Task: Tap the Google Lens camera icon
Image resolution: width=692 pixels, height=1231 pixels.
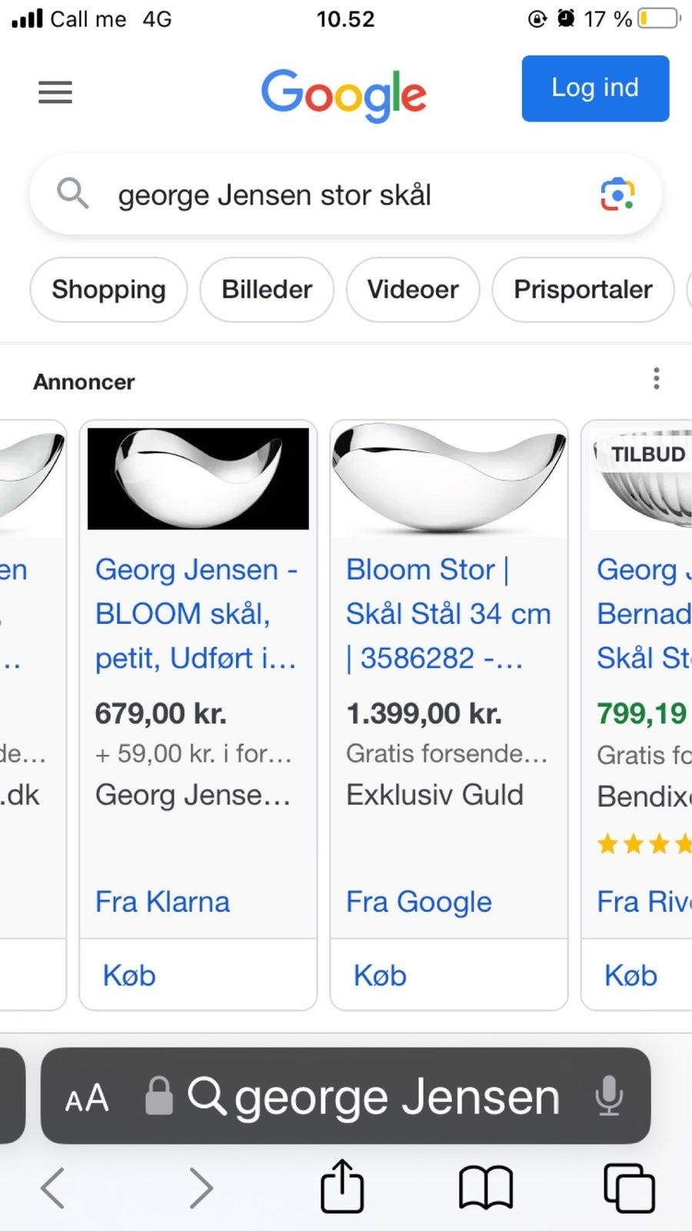Action: click(617, 194)
